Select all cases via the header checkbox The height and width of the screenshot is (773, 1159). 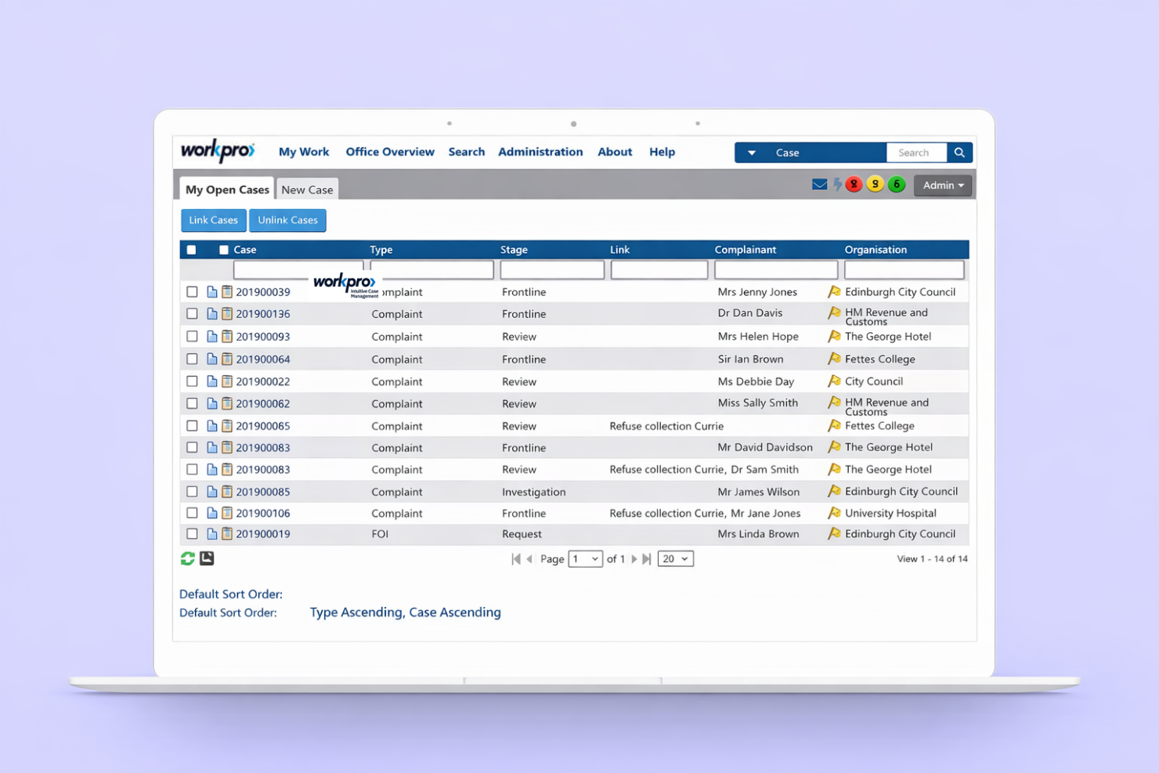tap(191, 249)
